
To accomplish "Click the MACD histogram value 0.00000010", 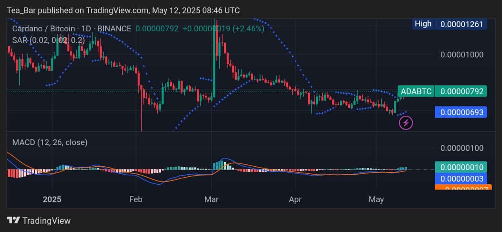I will [461, 167].
